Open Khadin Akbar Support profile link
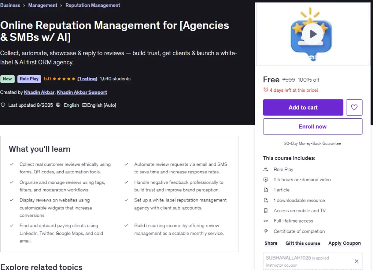The width and height of the screenshot is (373, 270). 82,92
